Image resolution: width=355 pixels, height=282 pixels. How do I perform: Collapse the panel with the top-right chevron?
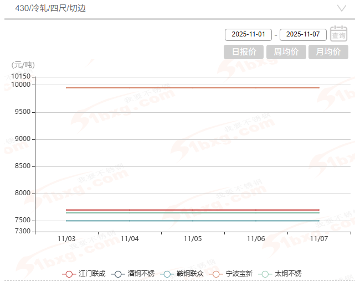[x=342, y=8]
